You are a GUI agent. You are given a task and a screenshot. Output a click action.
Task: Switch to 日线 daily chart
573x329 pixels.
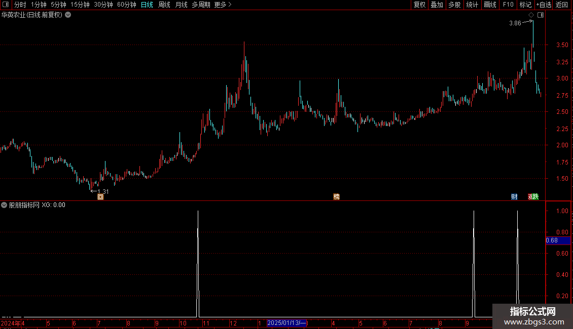(x=147, y=5)
